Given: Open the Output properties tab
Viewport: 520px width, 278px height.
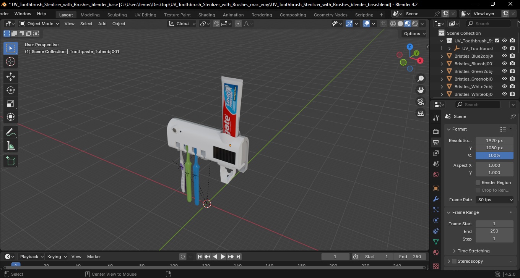Looking at the screenshot, I should pos(436,142).
